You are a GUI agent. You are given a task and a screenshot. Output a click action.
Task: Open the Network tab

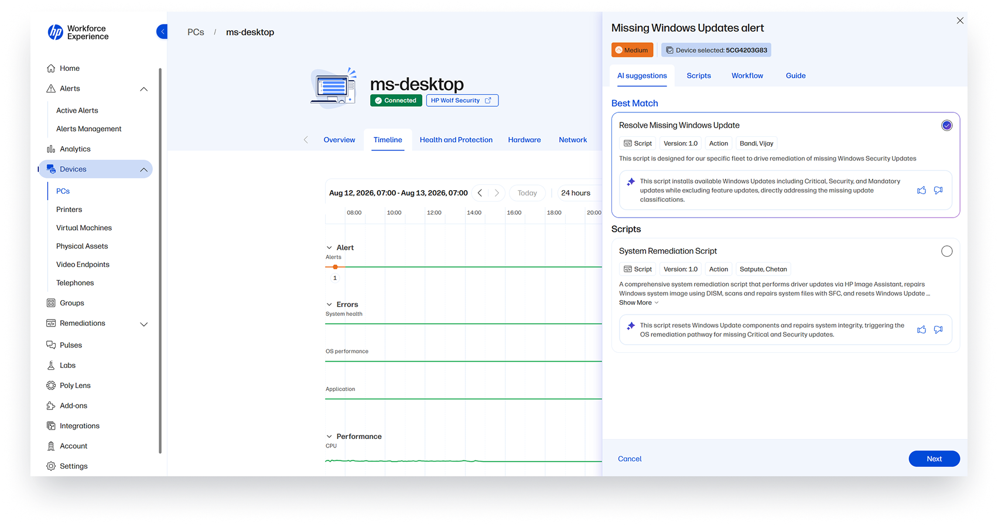[572, 140]
